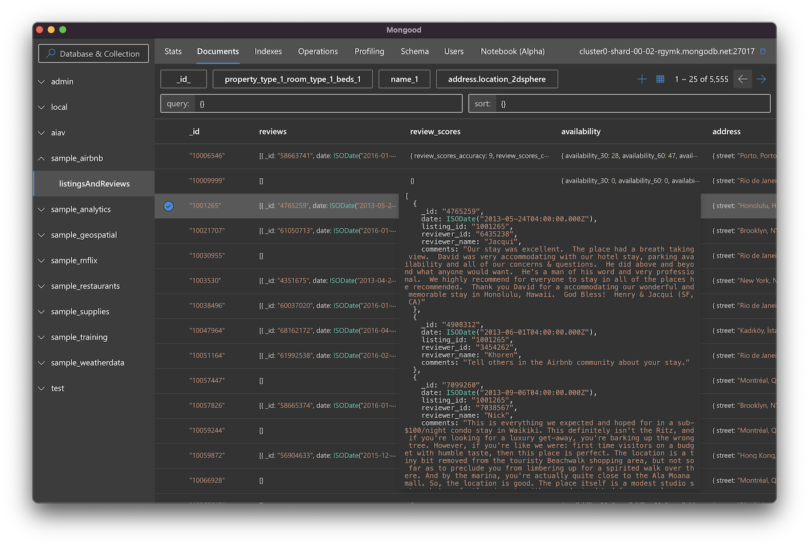Switch to the Operations tab
Image resolution: width=809 pixels, height=546 pixels.
point(318,51)
